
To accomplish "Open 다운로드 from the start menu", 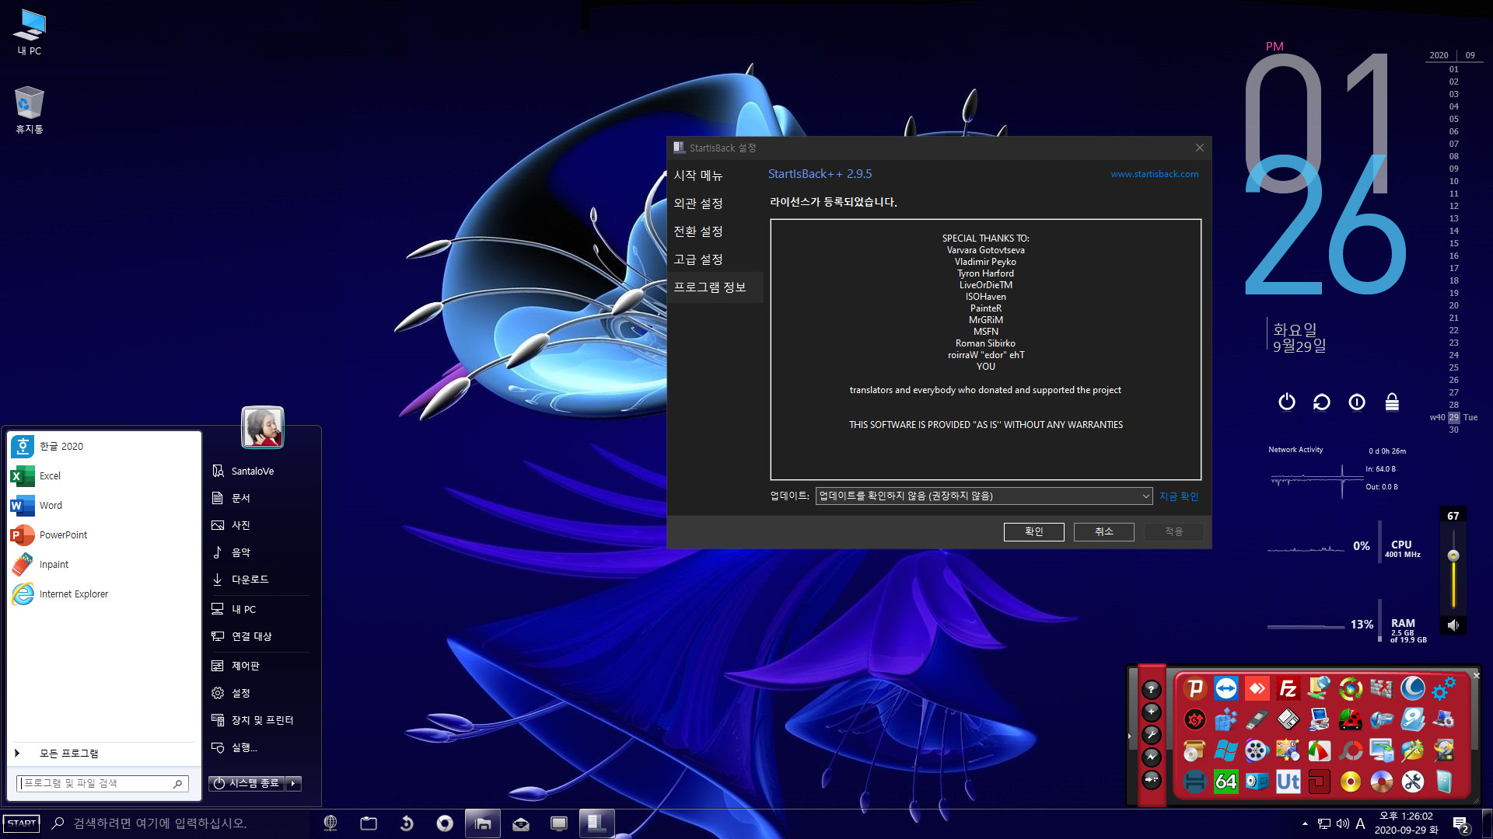I will click(250, 580).
